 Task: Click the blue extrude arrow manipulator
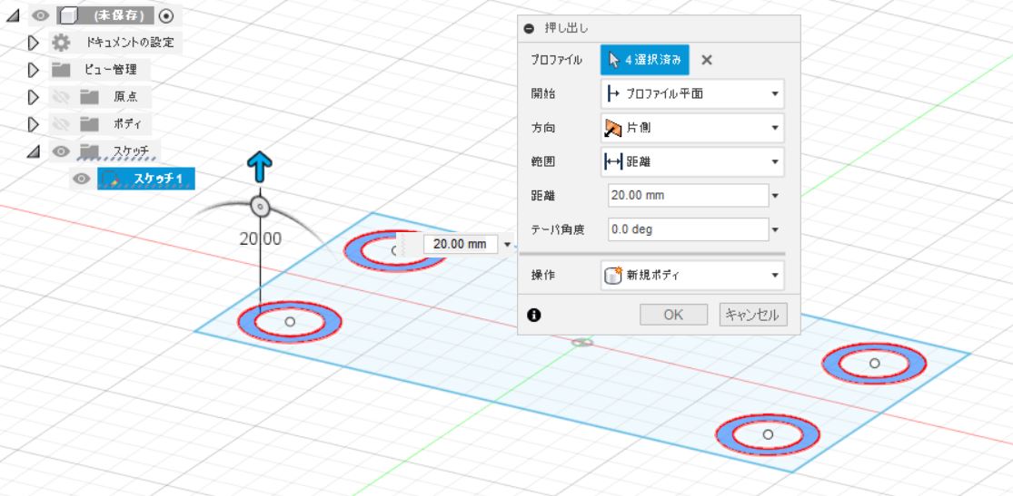point(260,167)
